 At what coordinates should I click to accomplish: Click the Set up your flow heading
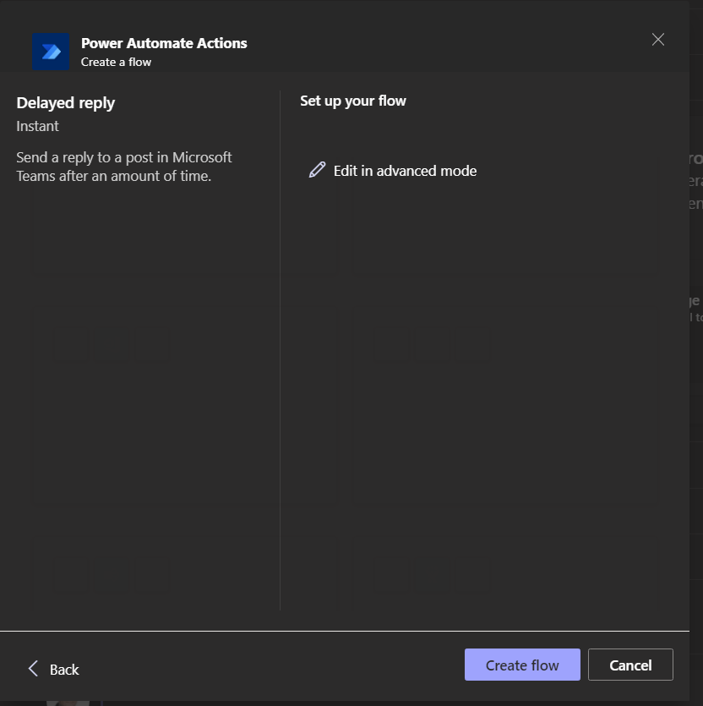[x=353, y=101]
